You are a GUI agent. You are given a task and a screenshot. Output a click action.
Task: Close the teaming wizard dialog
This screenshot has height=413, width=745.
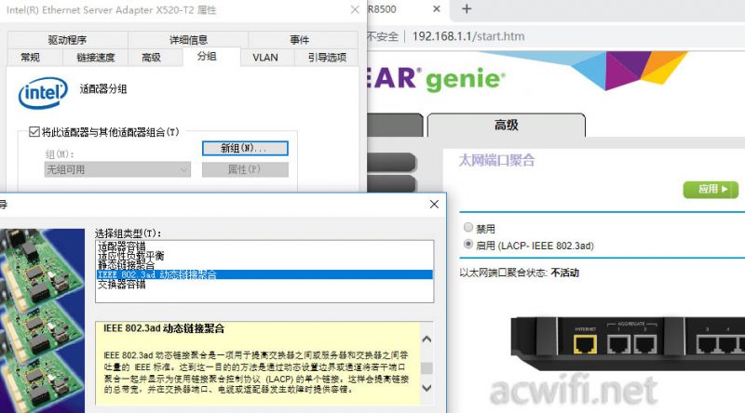434,204
